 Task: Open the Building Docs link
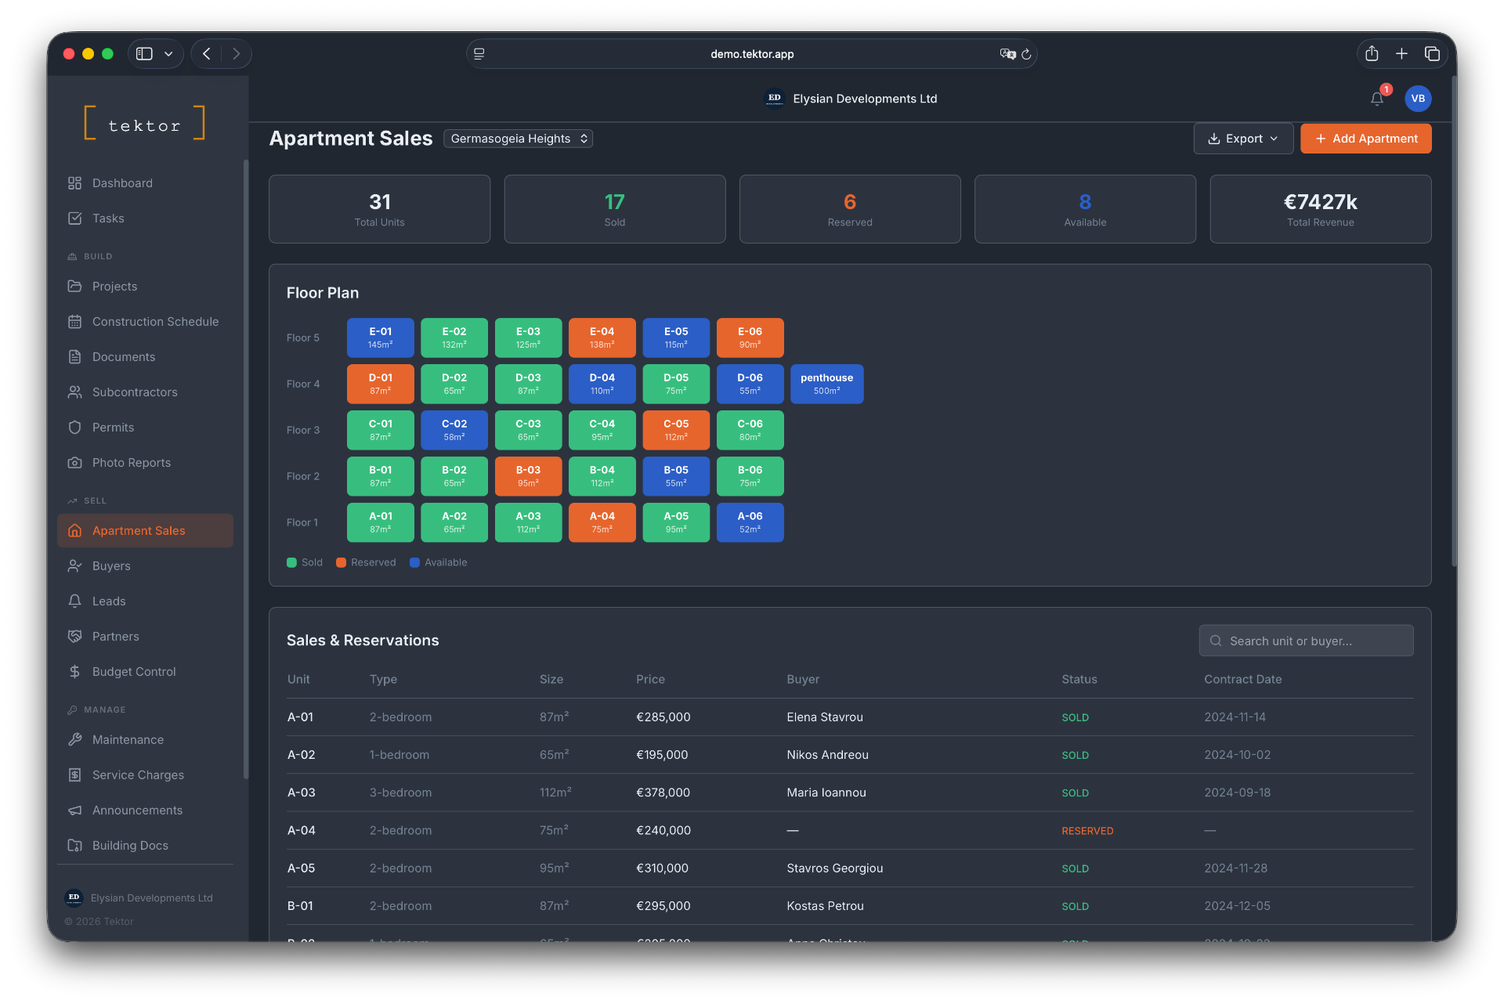click(x=130, y=845)
